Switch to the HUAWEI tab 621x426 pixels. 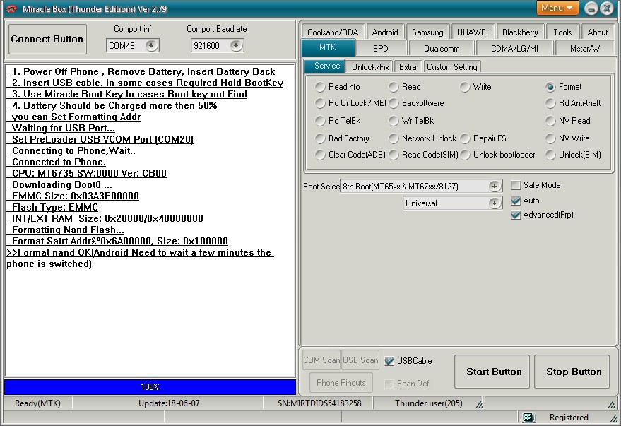click(x=473, y=32)
